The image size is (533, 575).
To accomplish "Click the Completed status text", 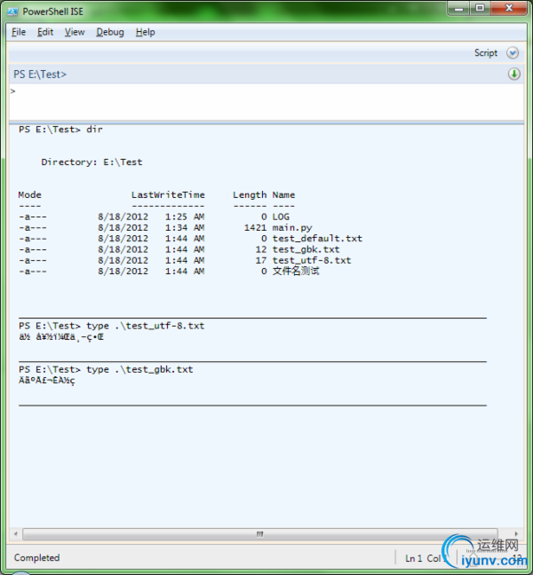I will pyautogui.click(x=36, y=557).
